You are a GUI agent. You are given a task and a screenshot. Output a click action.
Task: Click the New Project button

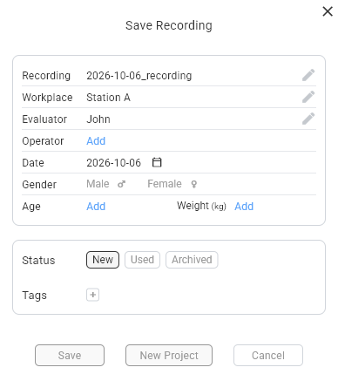(169, 355)
